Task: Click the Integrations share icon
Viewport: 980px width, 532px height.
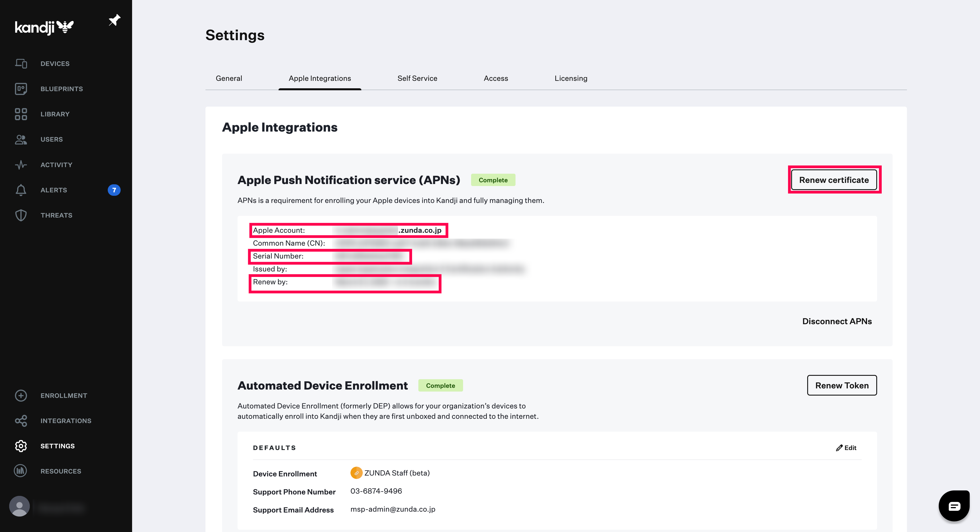Action: click(21, 420)
